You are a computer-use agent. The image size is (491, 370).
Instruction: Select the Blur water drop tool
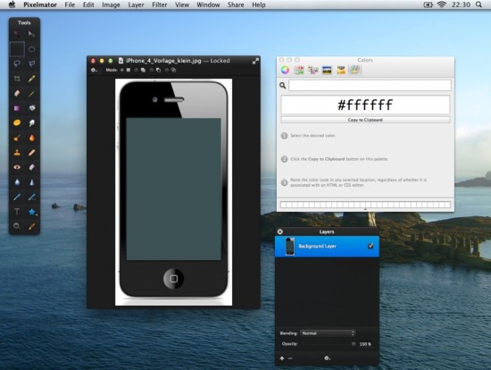17,181
